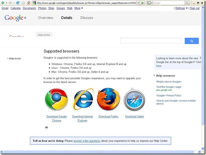Click the 'Windows: Chrome, Firefox 3.6' bullet line
This screenshot has width=206, height=155.
point(89,64)
